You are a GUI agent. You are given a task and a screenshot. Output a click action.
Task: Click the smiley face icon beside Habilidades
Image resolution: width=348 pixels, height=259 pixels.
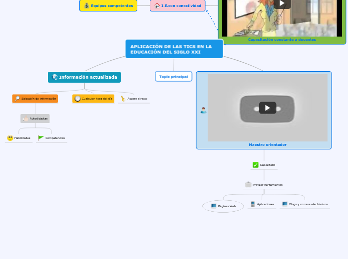10,138
